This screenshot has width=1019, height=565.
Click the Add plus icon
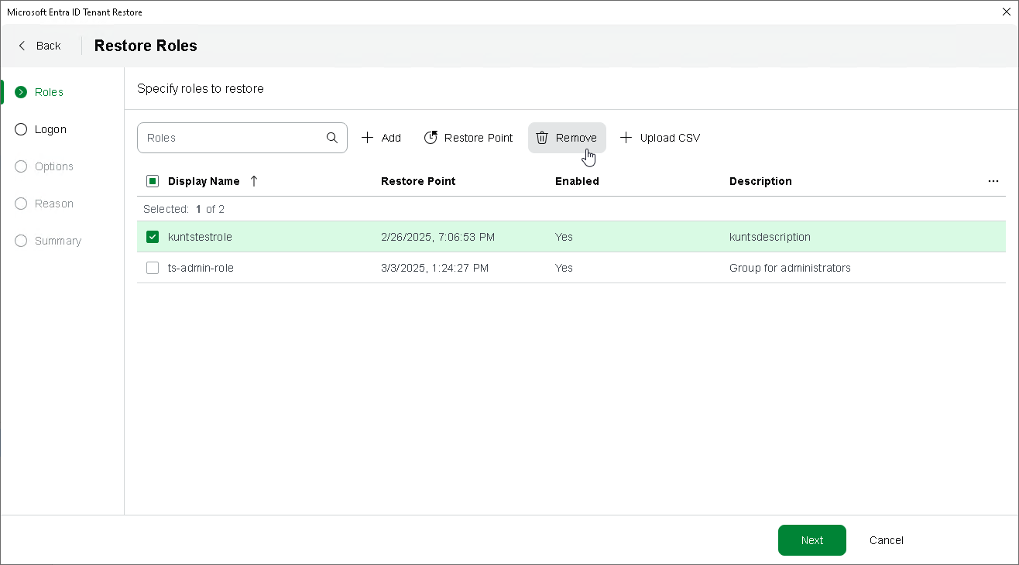tap(368, 138)
